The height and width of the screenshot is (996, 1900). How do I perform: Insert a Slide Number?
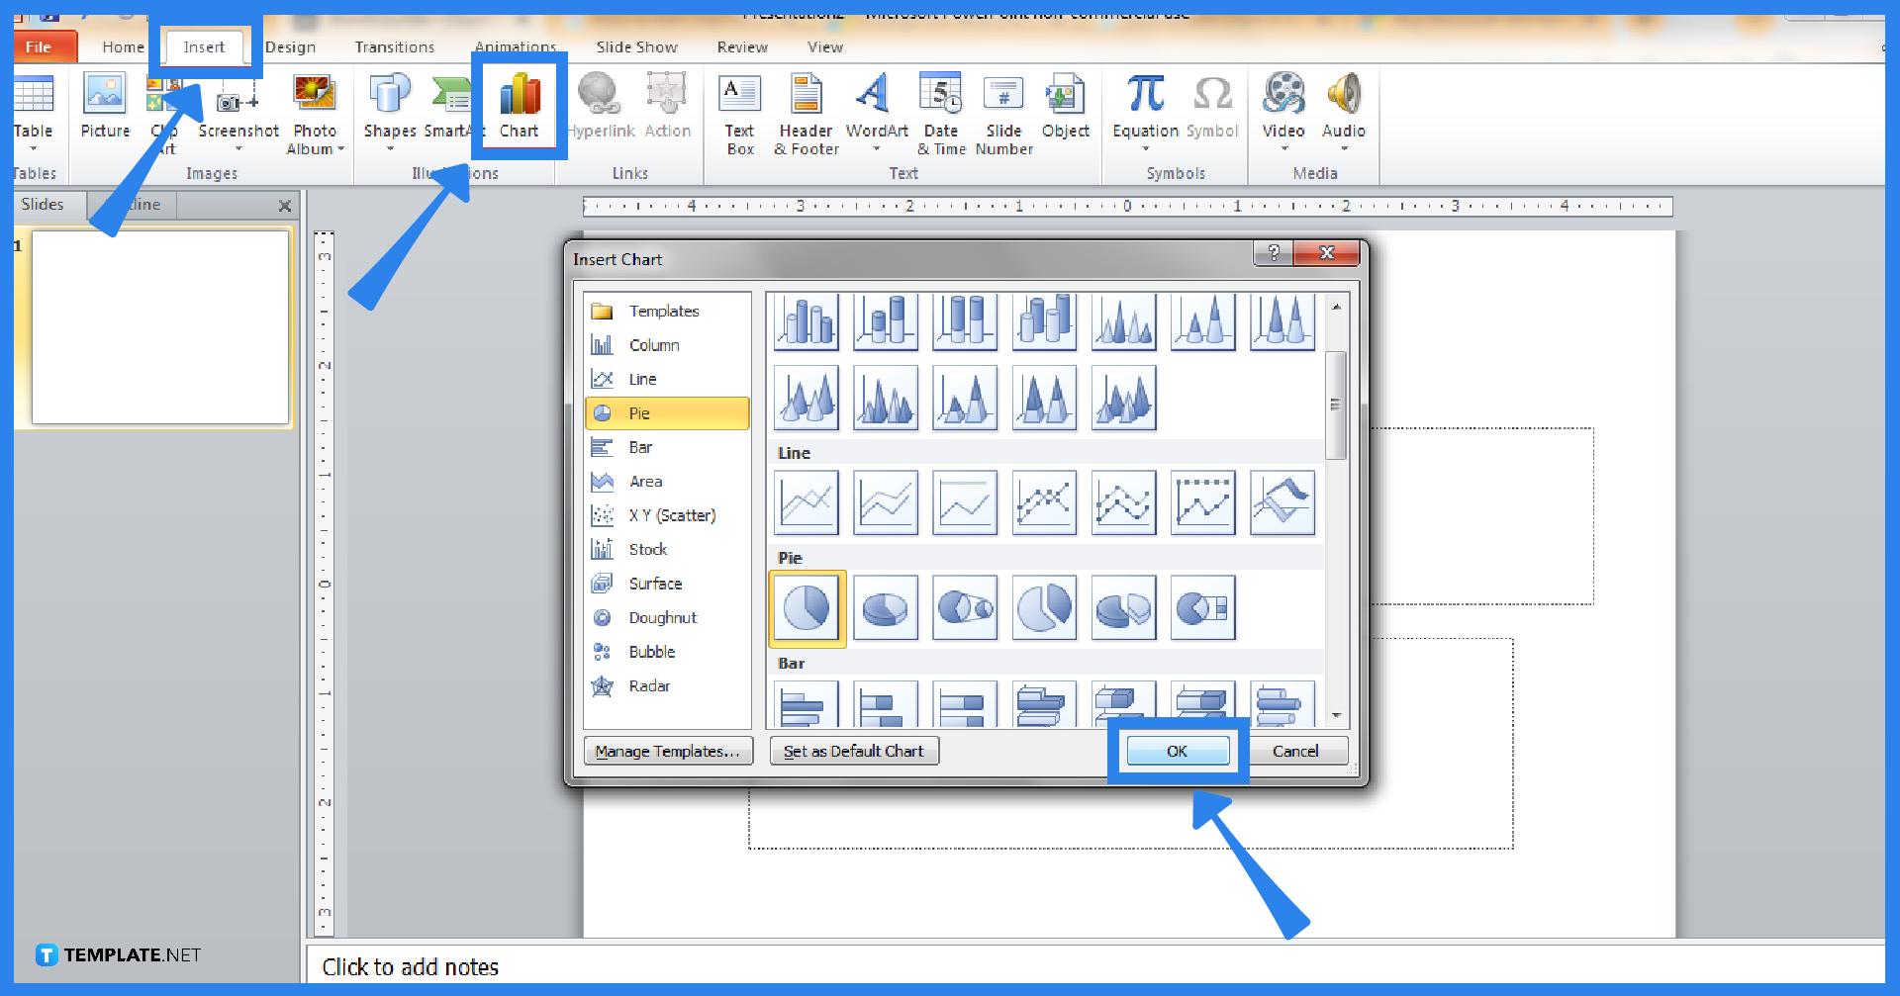[x=1003, y=111]
